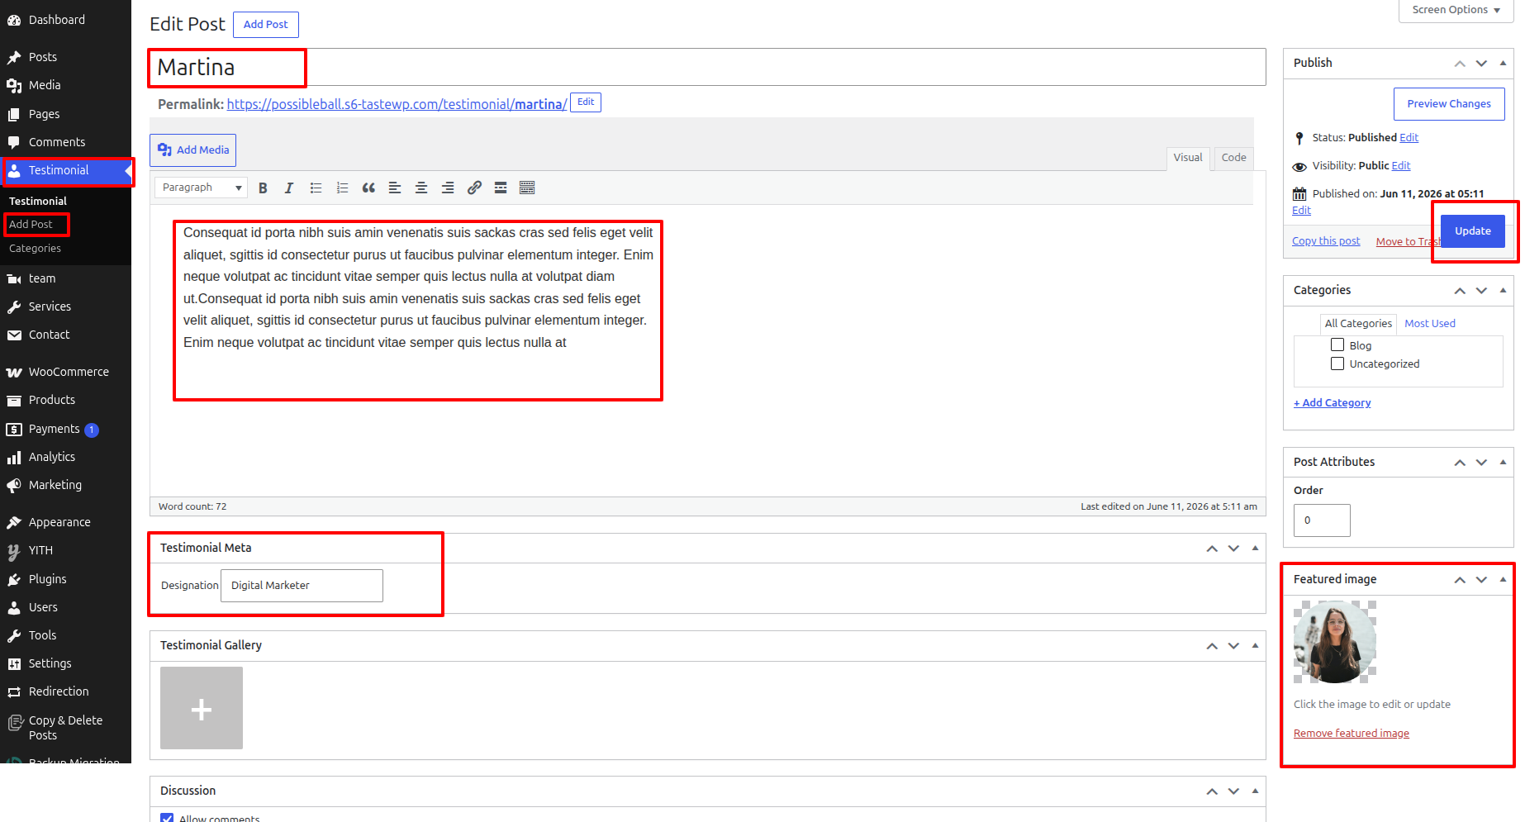The image size is (1525, 822).
Task: Click Copy this post link
Action: pyautogui.click(x=1326, y=241)
